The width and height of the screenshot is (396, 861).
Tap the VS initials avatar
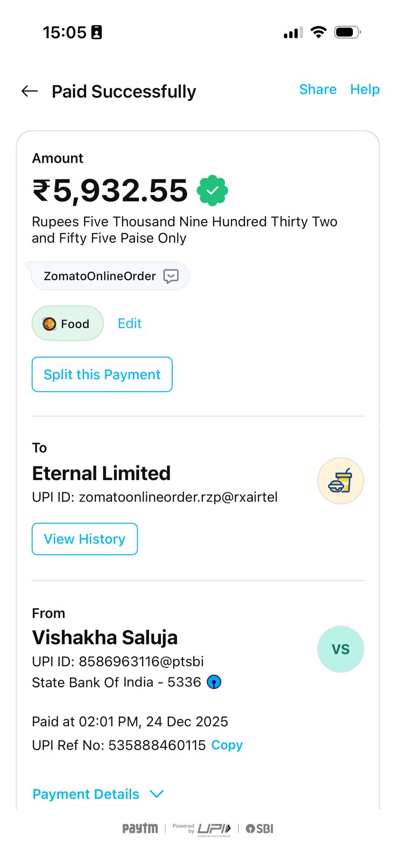click(341, 649)
